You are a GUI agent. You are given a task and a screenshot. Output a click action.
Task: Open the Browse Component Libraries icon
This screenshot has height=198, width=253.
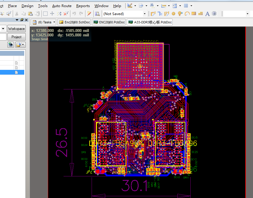97,14
